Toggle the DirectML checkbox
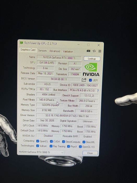 [x=84, y=142]
